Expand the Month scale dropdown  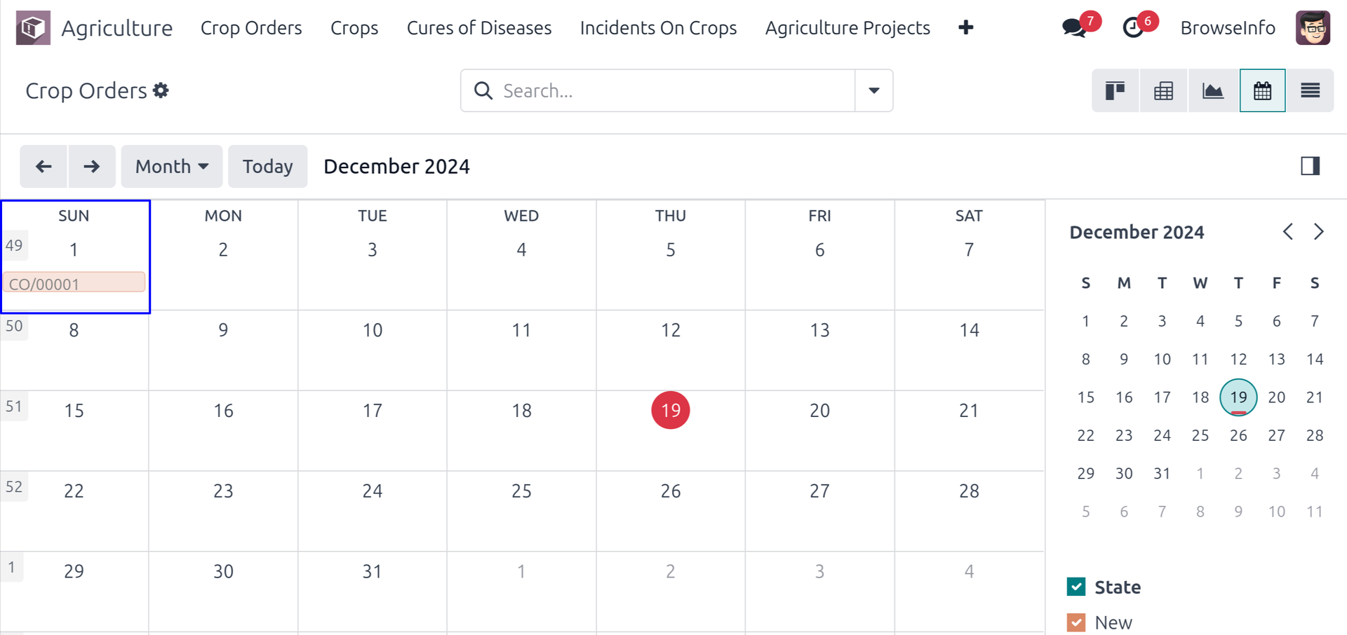172,166
